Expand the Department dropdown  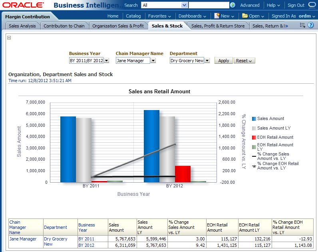click(207, 61)
